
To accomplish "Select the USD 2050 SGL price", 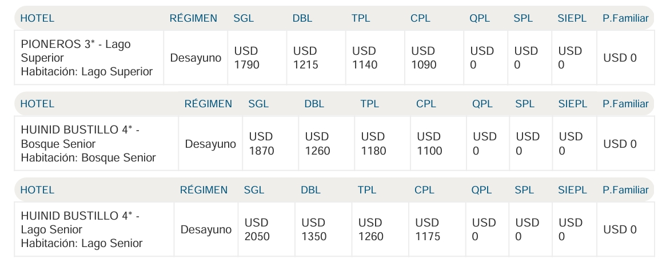I will point(257,229).
